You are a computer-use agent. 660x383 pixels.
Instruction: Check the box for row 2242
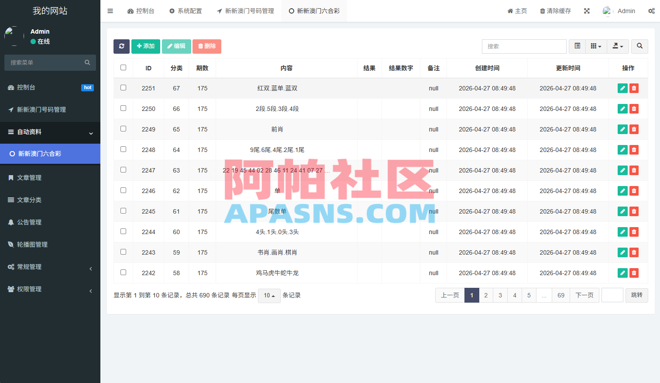coord(123,273)
